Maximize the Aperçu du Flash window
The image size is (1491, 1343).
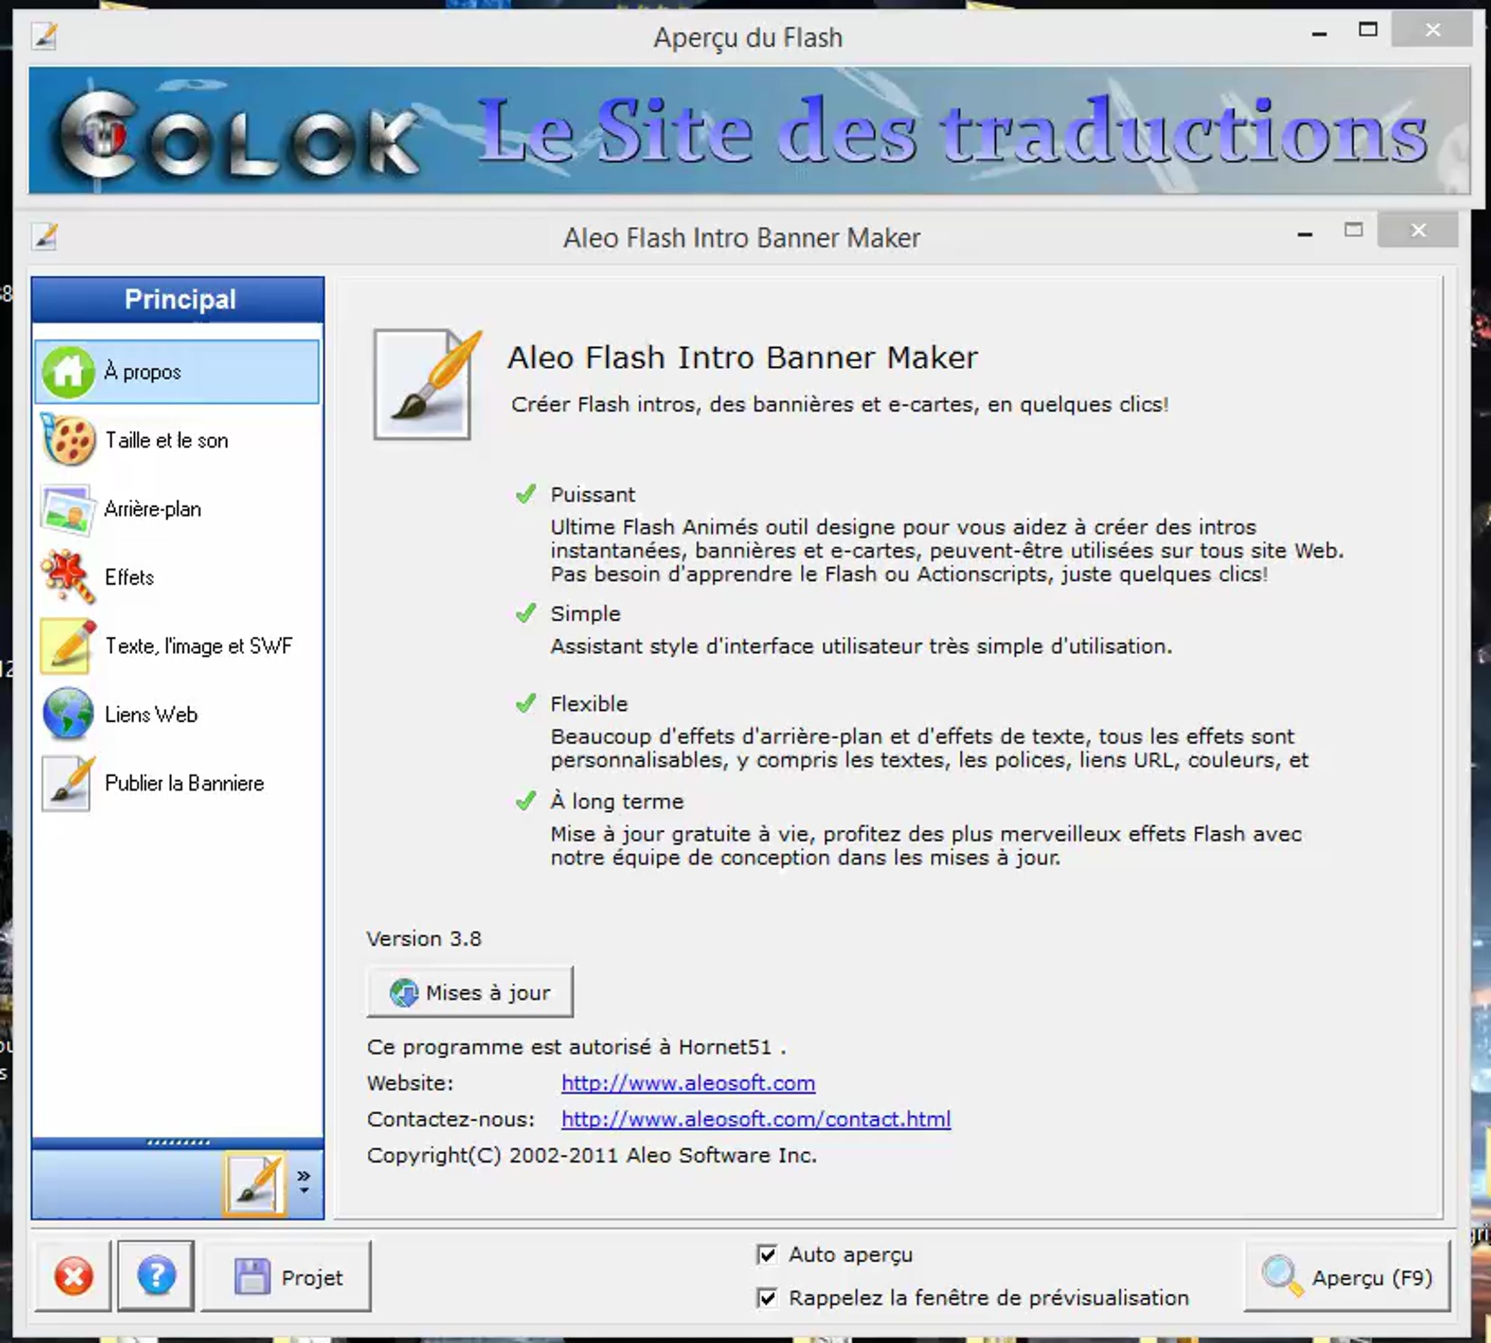1368,30
